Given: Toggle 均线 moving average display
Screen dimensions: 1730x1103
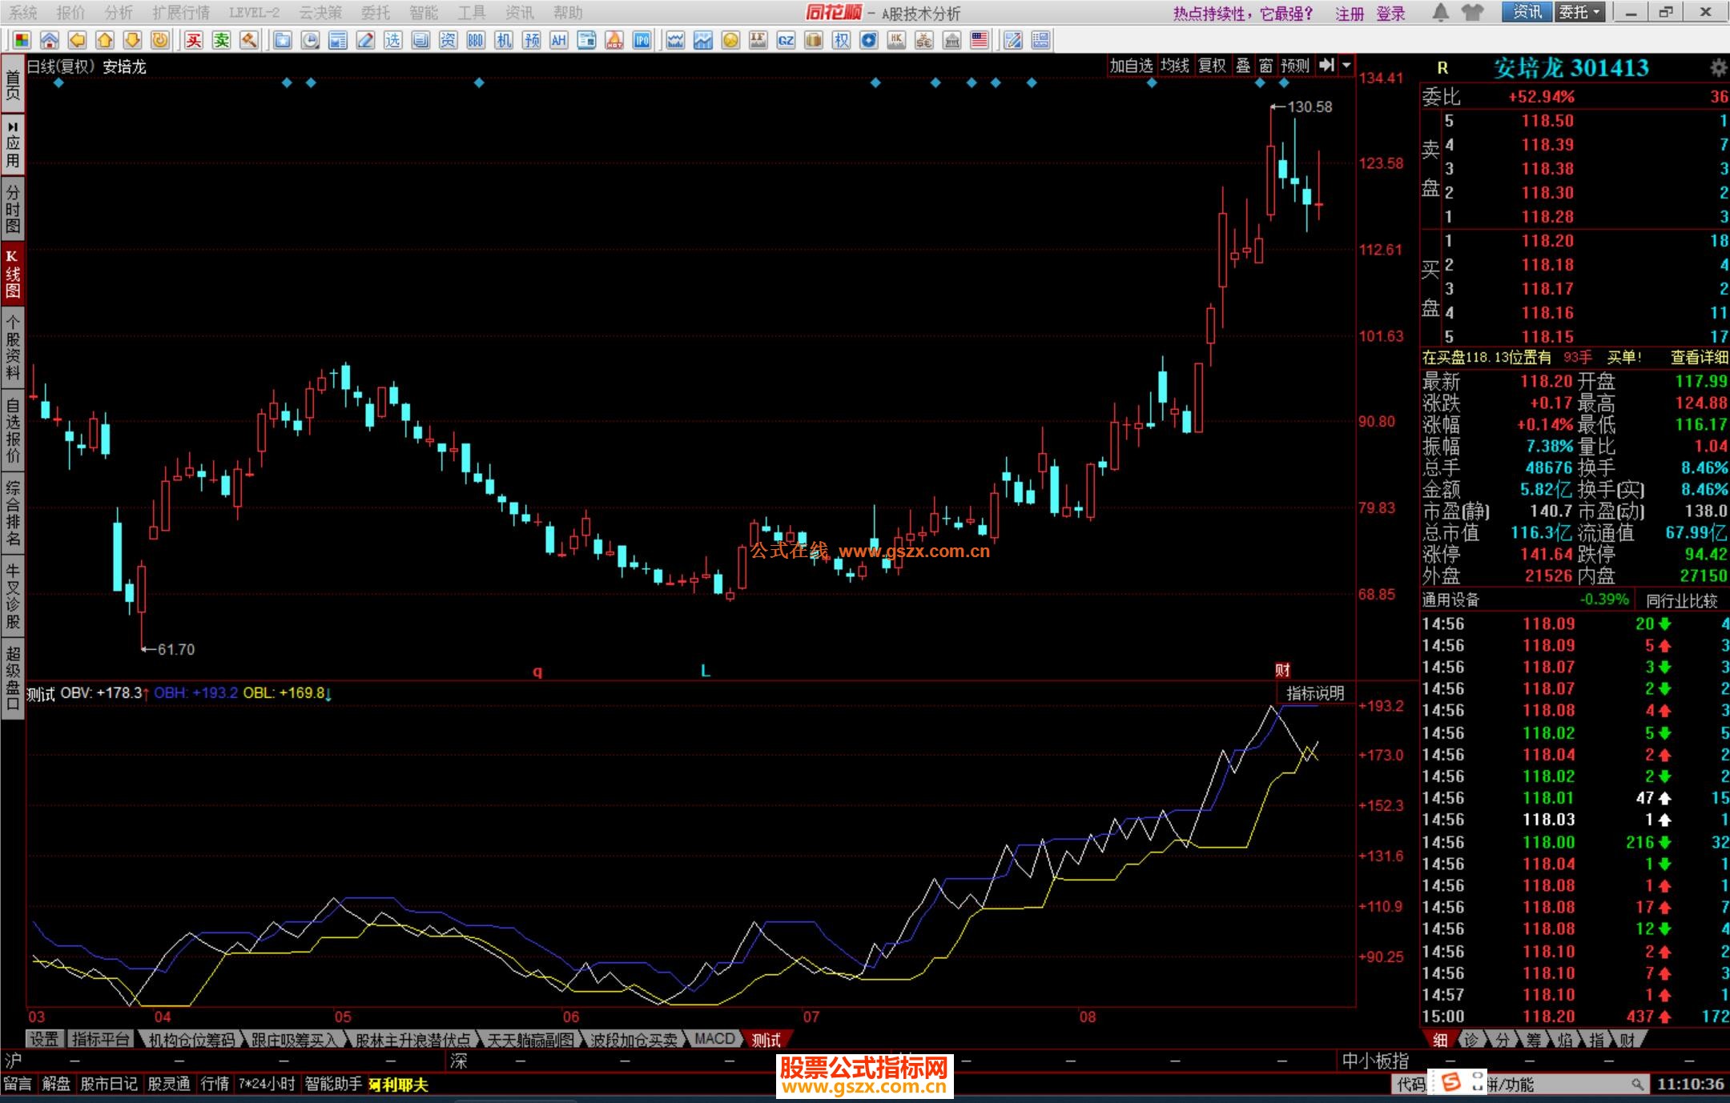Looking at the screenshot, I should point(1174,66).
